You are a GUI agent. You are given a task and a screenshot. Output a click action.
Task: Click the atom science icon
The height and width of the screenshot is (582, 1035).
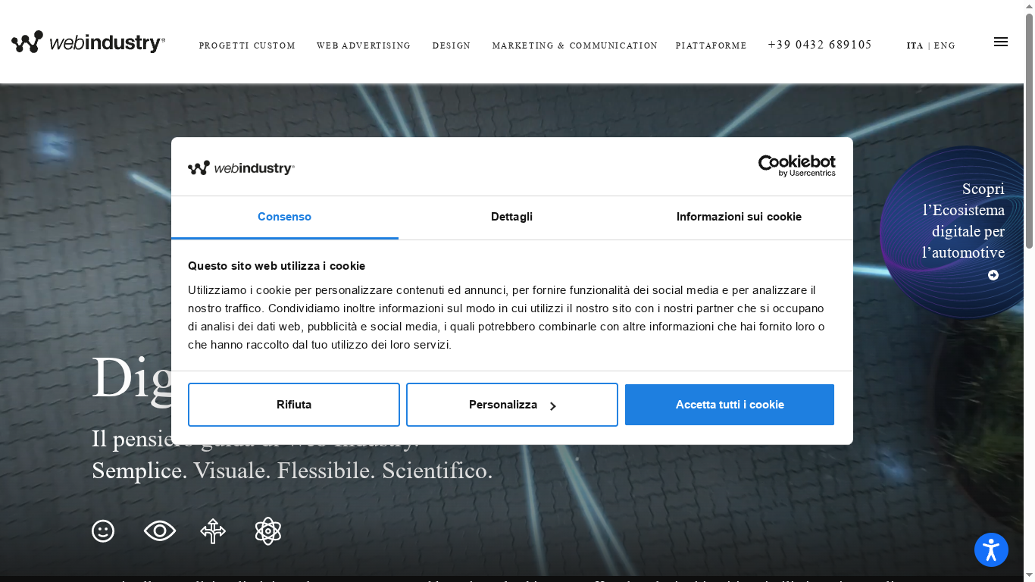tap(267, 530)
